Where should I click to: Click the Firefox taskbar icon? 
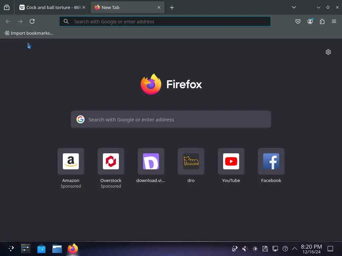(72, 249)
